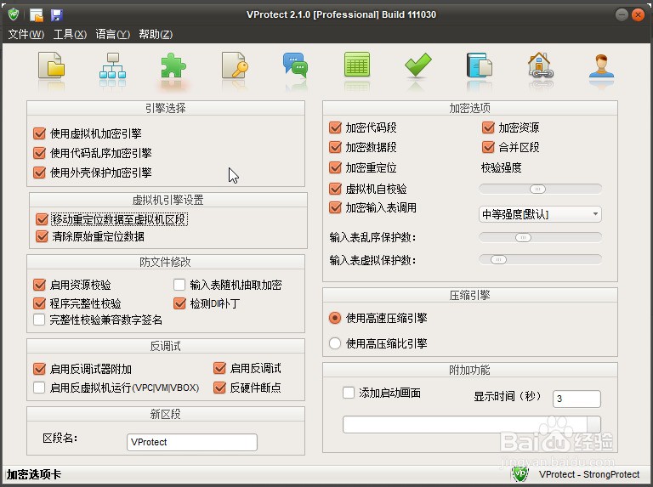The width and height of the screenshot is (653, 487).
Task: Click the 区段名 VProtect input field
Action: 192,442
